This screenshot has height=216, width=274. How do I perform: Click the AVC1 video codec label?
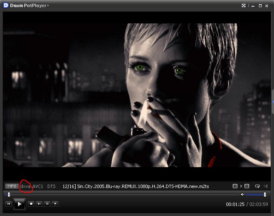38,186
